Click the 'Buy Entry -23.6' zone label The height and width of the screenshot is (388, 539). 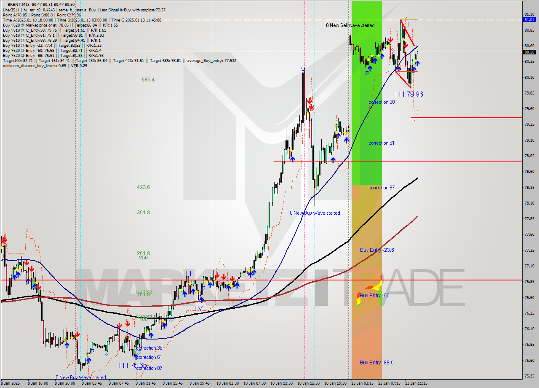377,250
